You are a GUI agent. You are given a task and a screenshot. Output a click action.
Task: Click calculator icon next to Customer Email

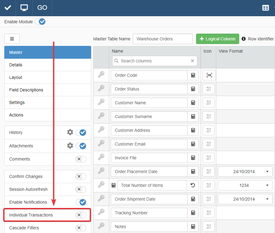193,144
